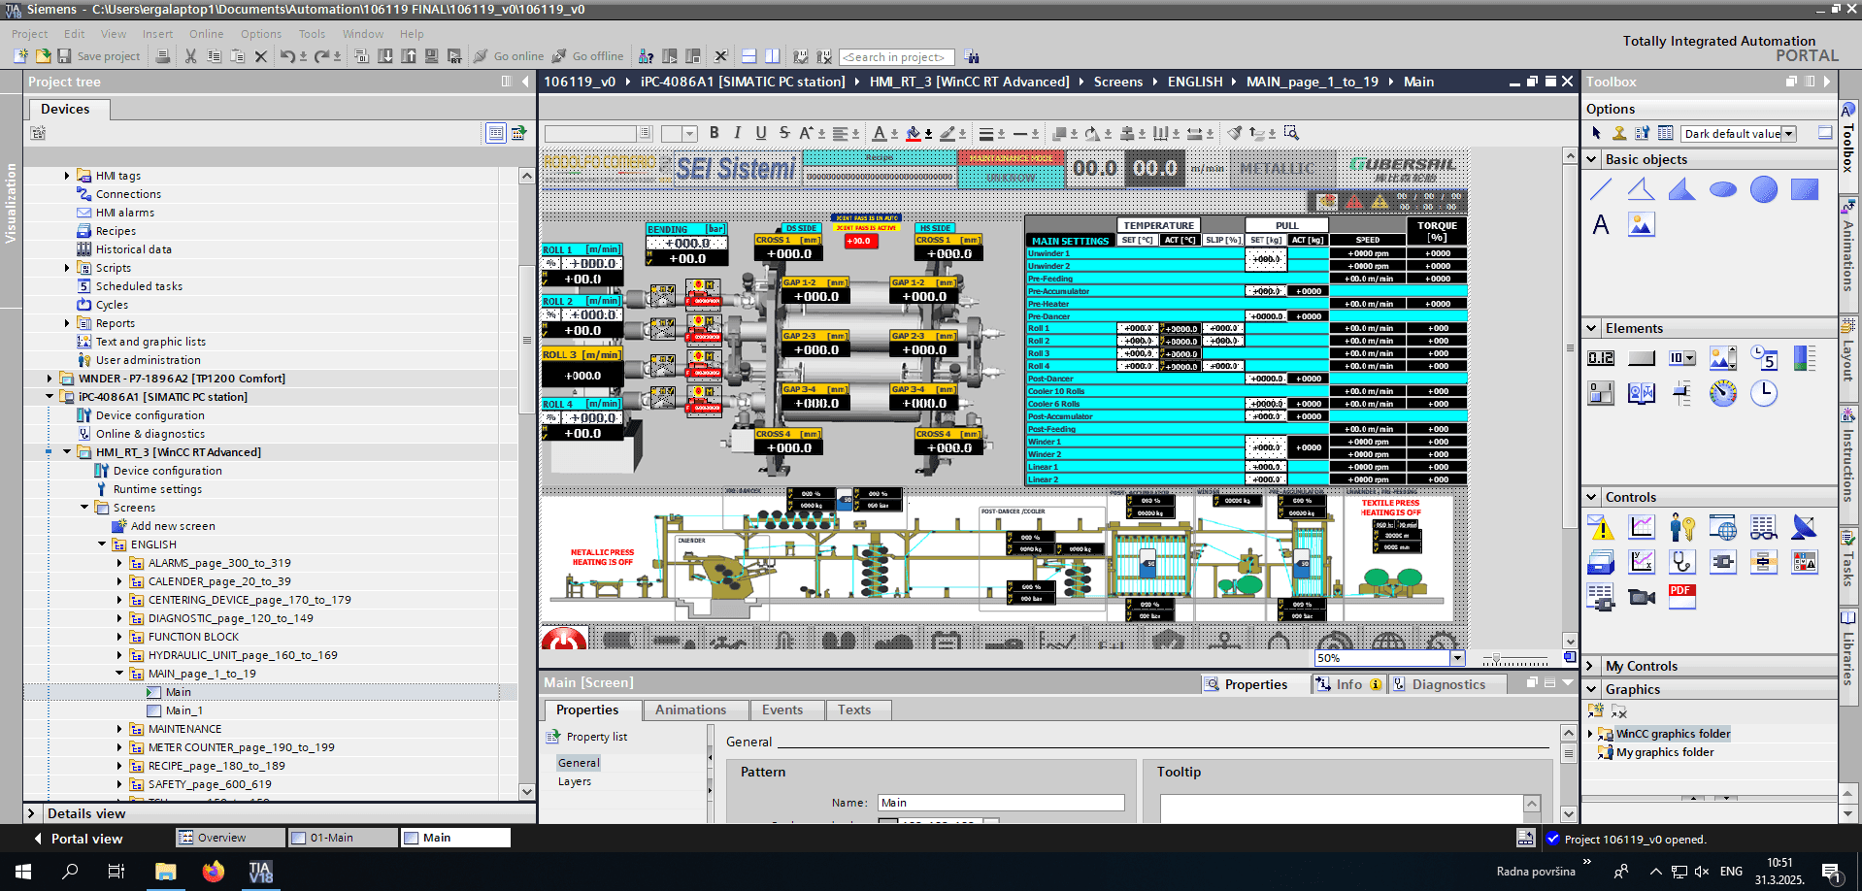Expand the ALARMS_page_300_to_319 folder
The image size is (1862, 891).
click(119, 563)
